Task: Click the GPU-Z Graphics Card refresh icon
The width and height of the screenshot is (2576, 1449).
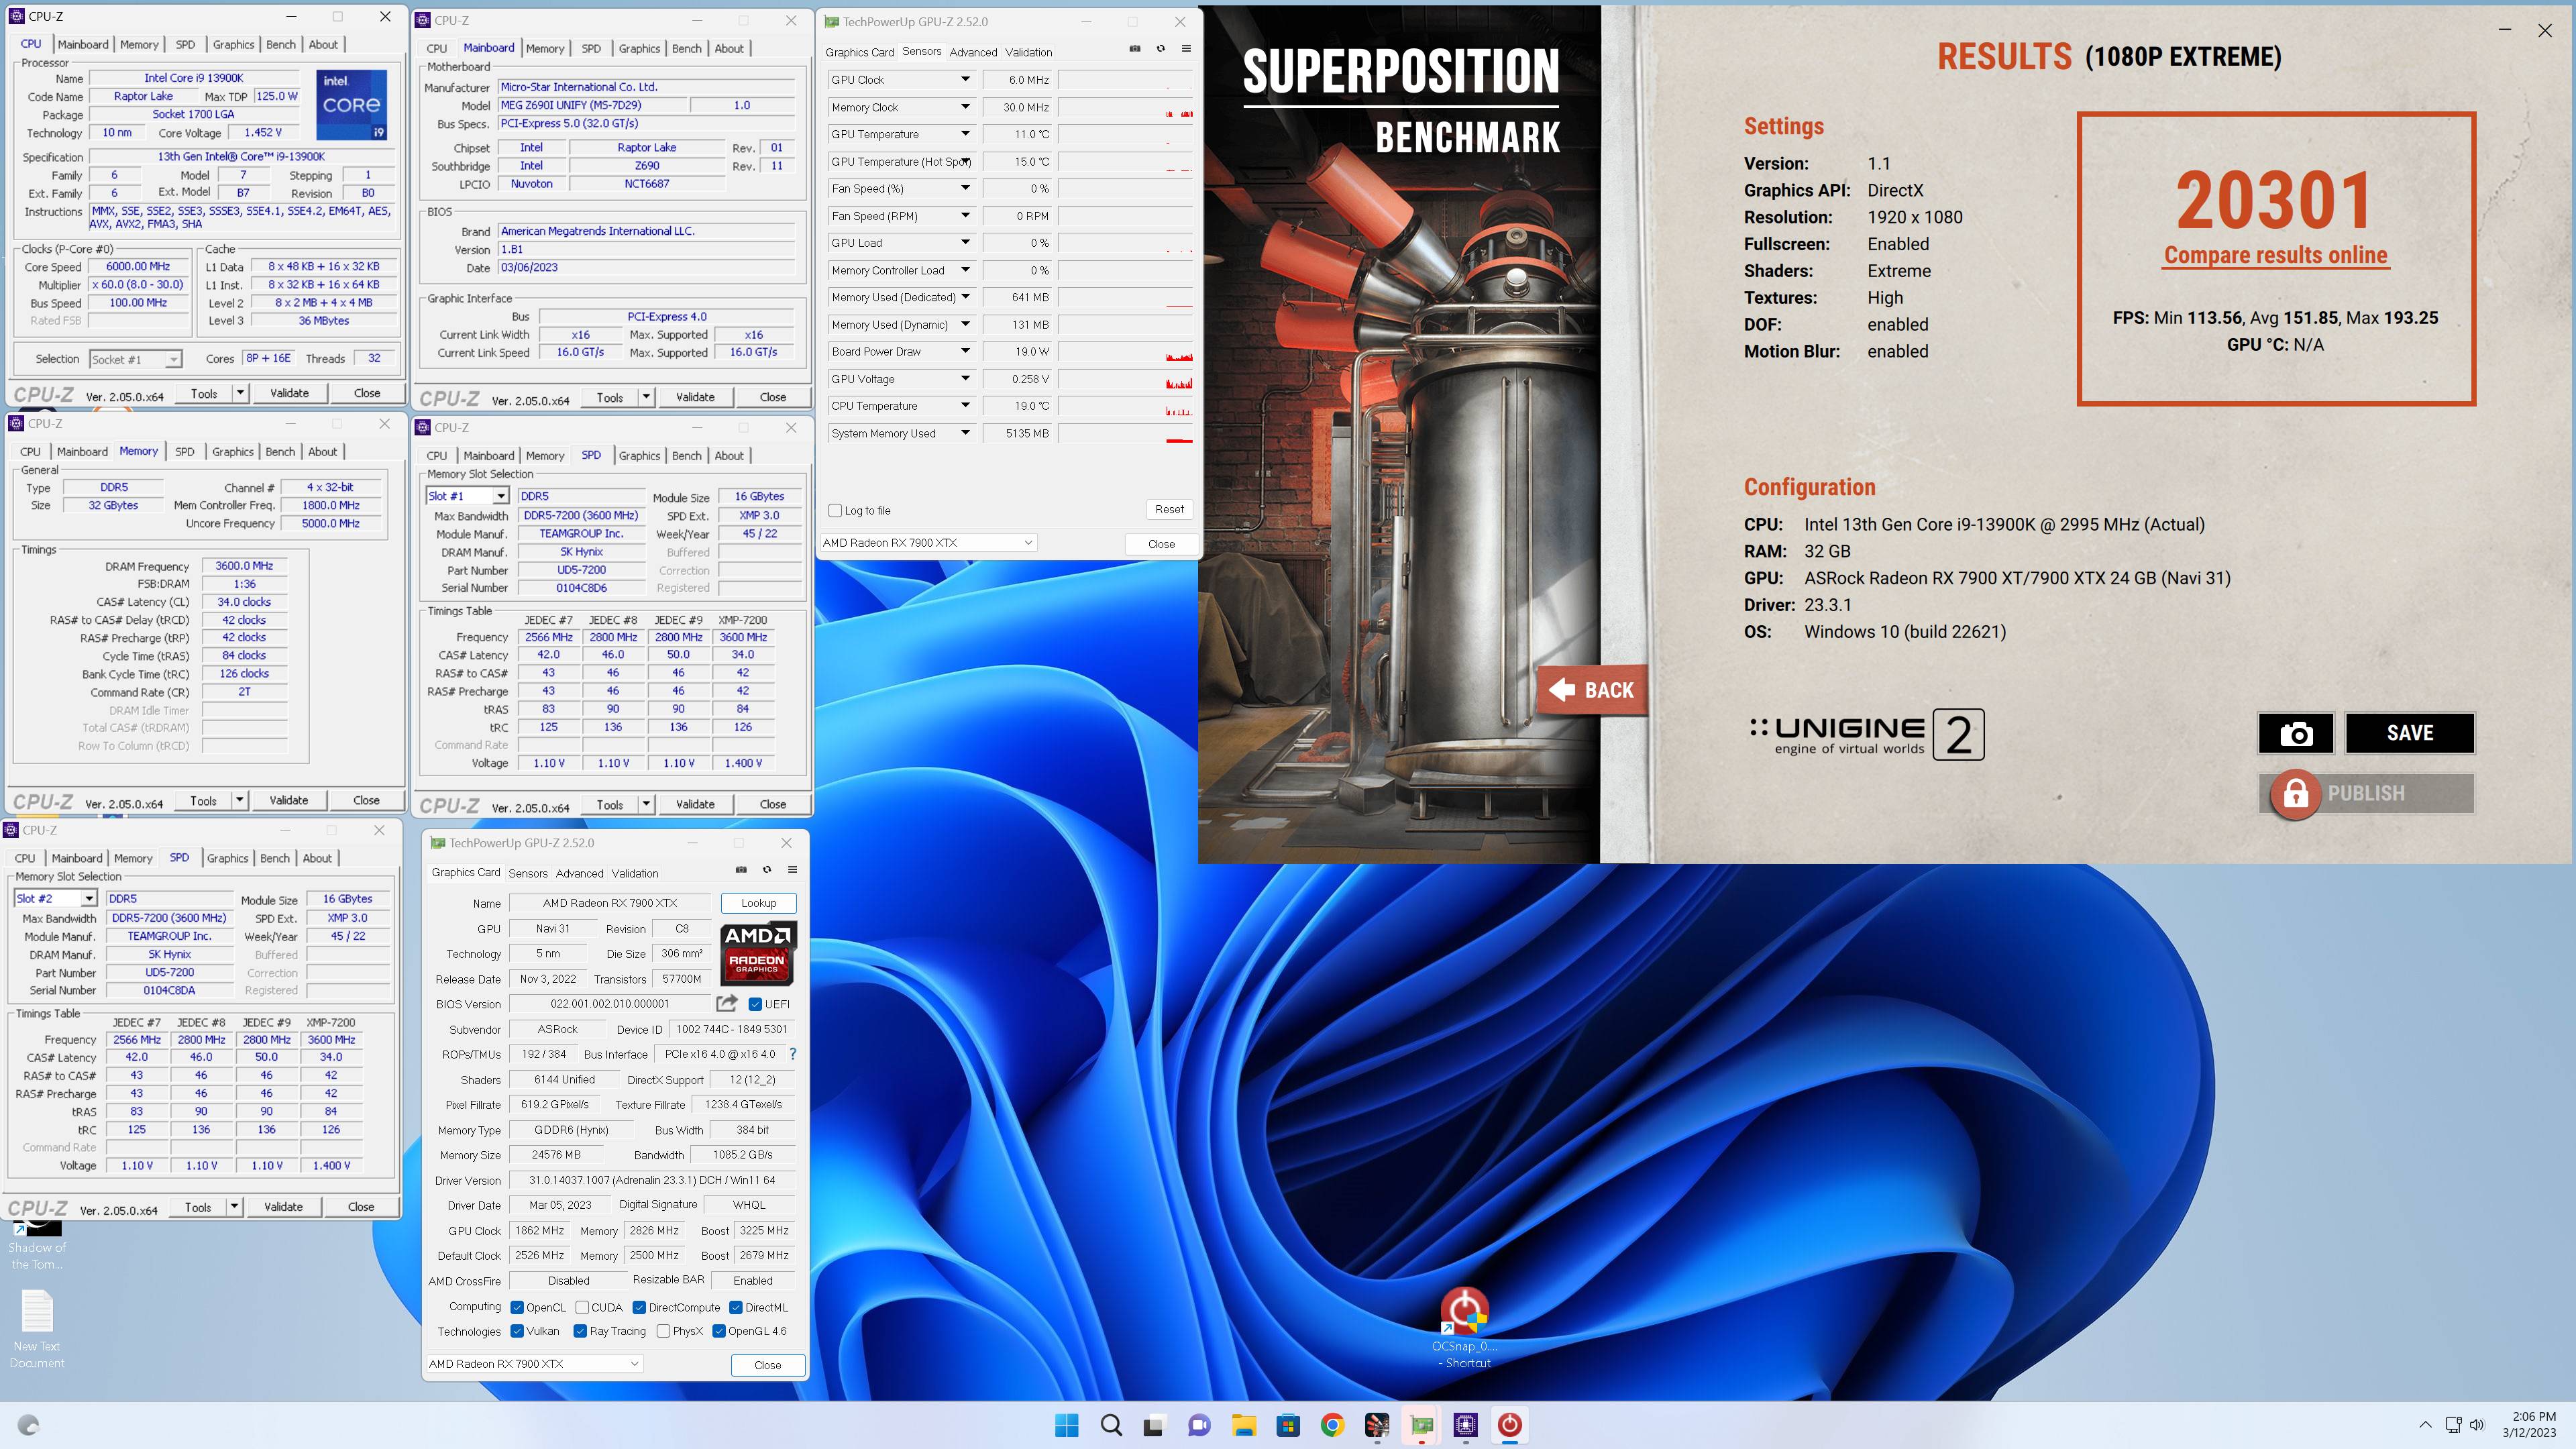Action: [767, 869]
